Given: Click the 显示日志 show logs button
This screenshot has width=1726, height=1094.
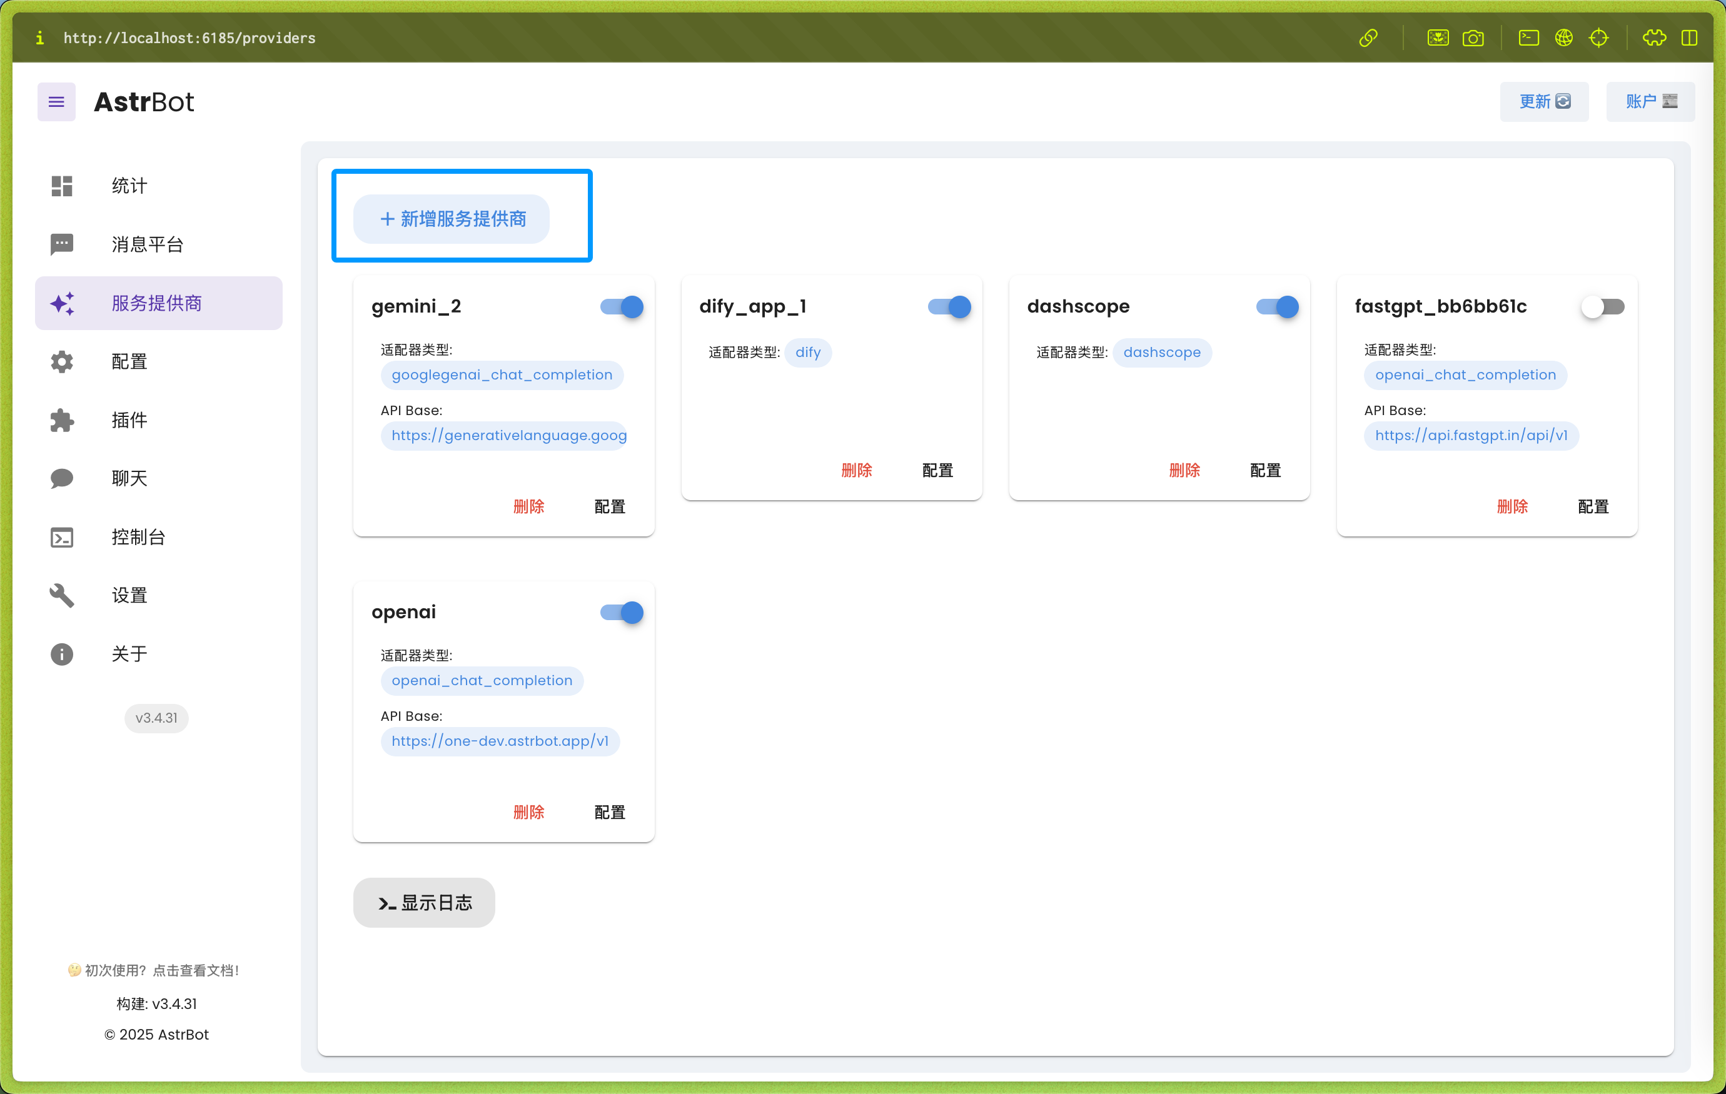Looking at the screenshot, I should [x=423, y=902].
